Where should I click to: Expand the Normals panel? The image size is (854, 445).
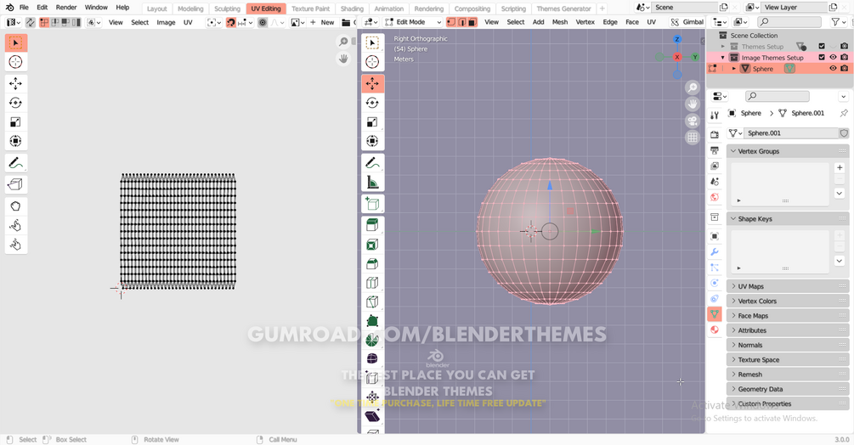(788, 345)
